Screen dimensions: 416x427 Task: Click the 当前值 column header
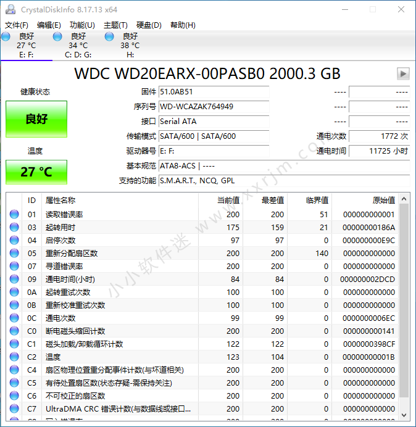(x=221, y=200)
